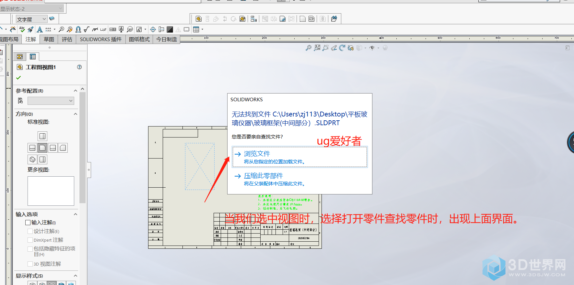Open the Hide/Show Items dropdown arrow

pyautogui.click(x=378, y=48)
